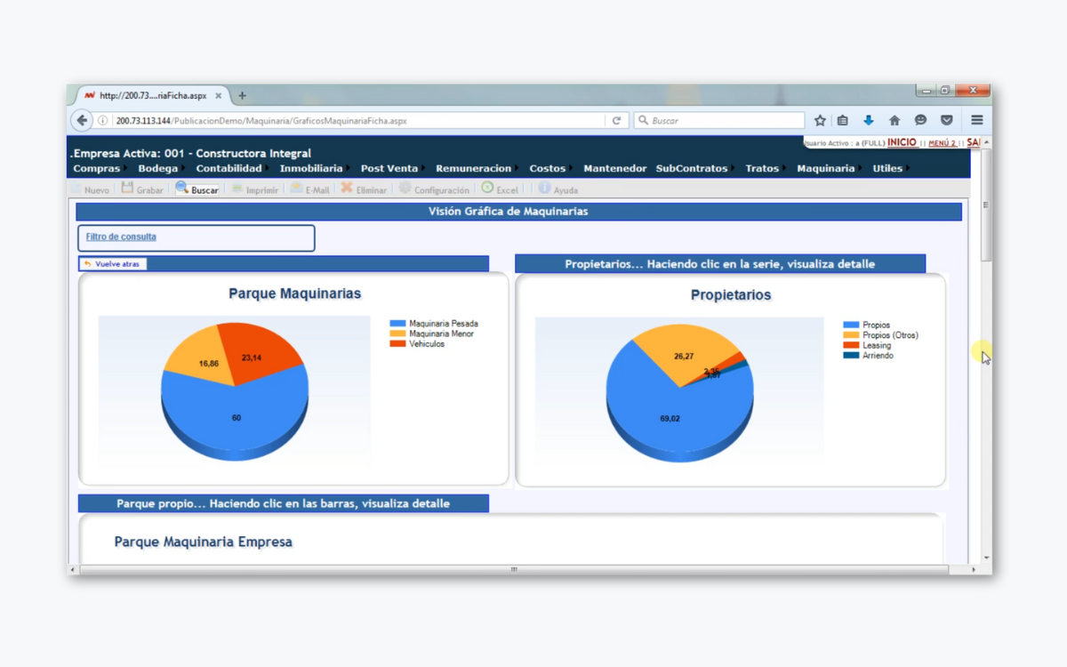
Task: Open the Remuneracion menu
Action: tap(473, 168)
